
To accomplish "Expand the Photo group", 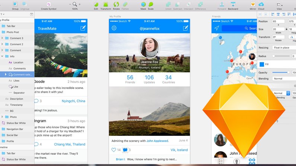I will coord(2,117).
